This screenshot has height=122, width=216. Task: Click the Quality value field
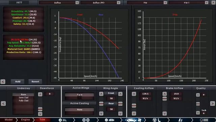(204, 95)
